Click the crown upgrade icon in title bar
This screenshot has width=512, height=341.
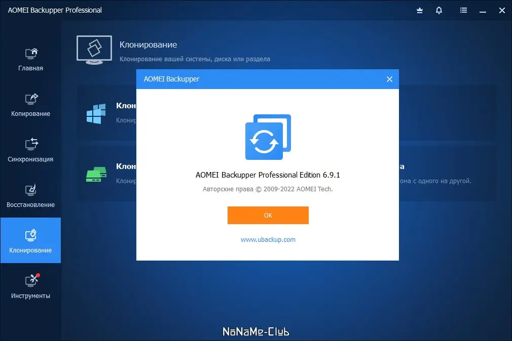click(420, 11)
